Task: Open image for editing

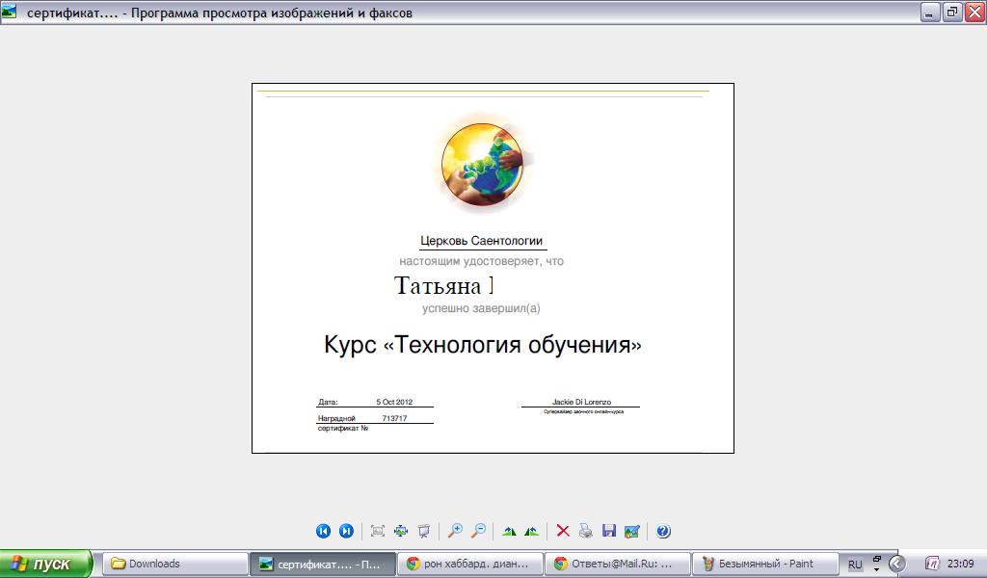Action: pos(631,531)
